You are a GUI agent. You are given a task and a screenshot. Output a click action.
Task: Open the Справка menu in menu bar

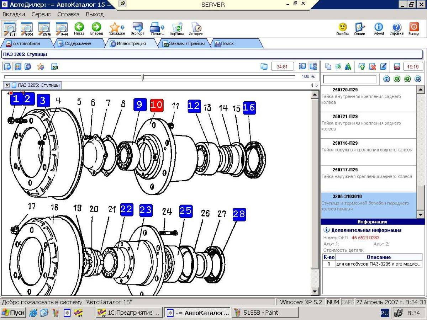[x=68, y=15]
